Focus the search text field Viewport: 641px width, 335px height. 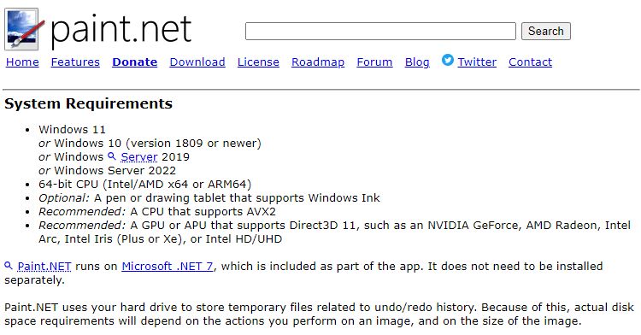click(380, 31)
